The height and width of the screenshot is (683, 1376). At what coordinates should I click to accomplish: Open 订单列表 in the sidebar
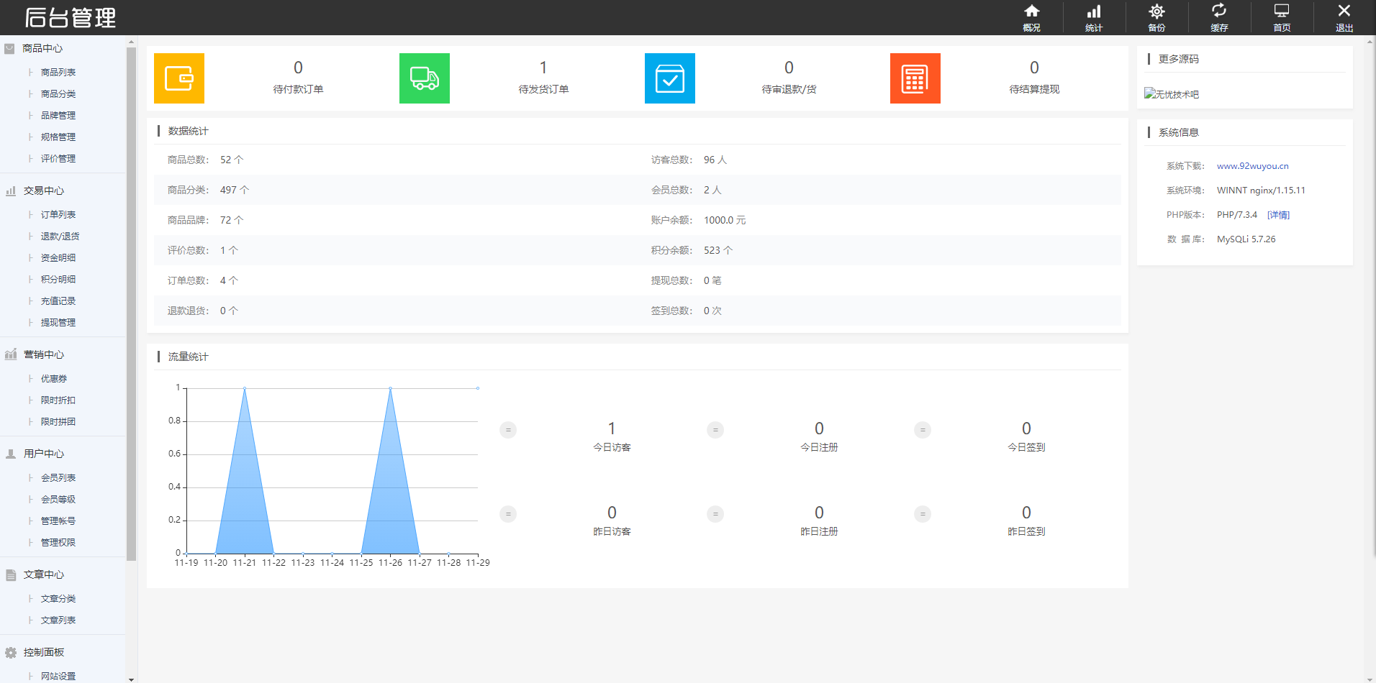point(58,214)
